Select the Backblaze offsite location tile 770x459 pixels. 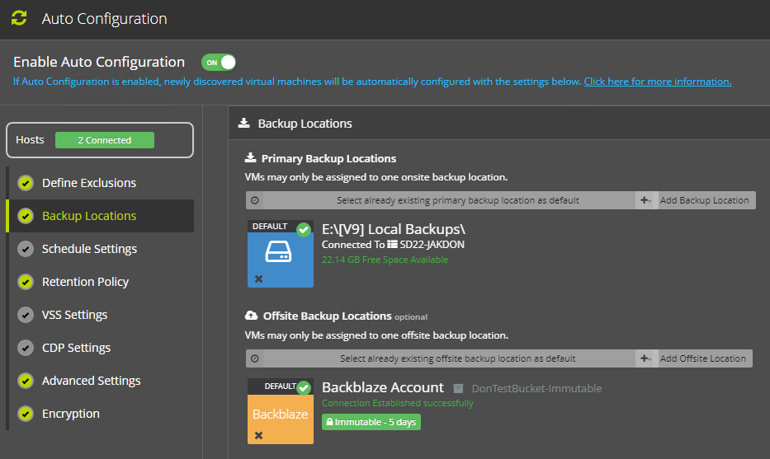click(x=281, y=411)
